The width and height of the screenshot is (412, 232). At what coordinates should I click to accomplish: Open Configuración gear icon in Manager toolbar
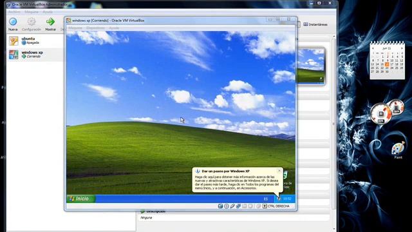[32, 21]
